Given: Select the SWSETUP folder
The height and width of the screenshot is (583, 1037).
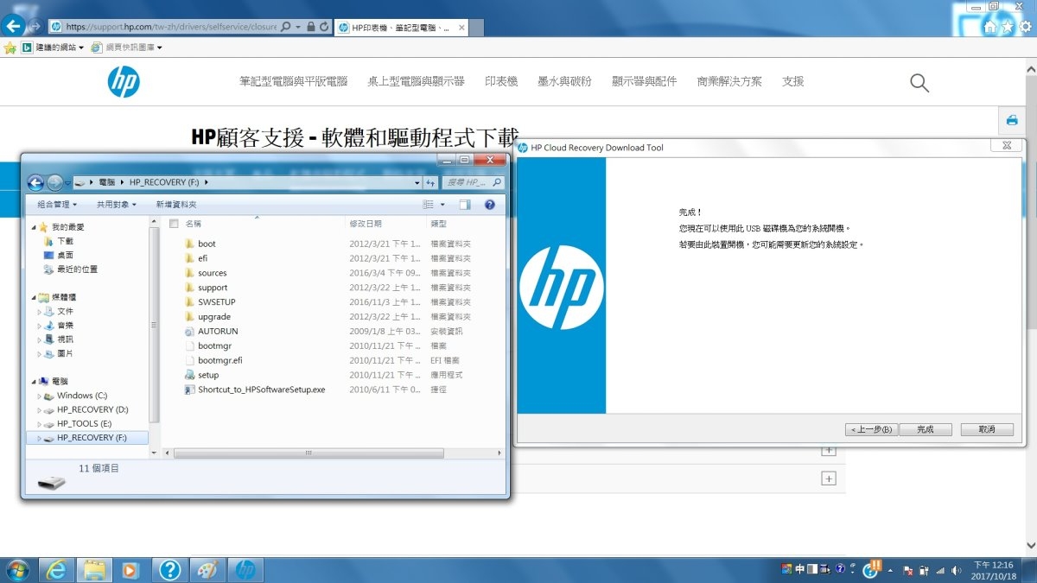Looking at the screenshot, I should [216, 302].
